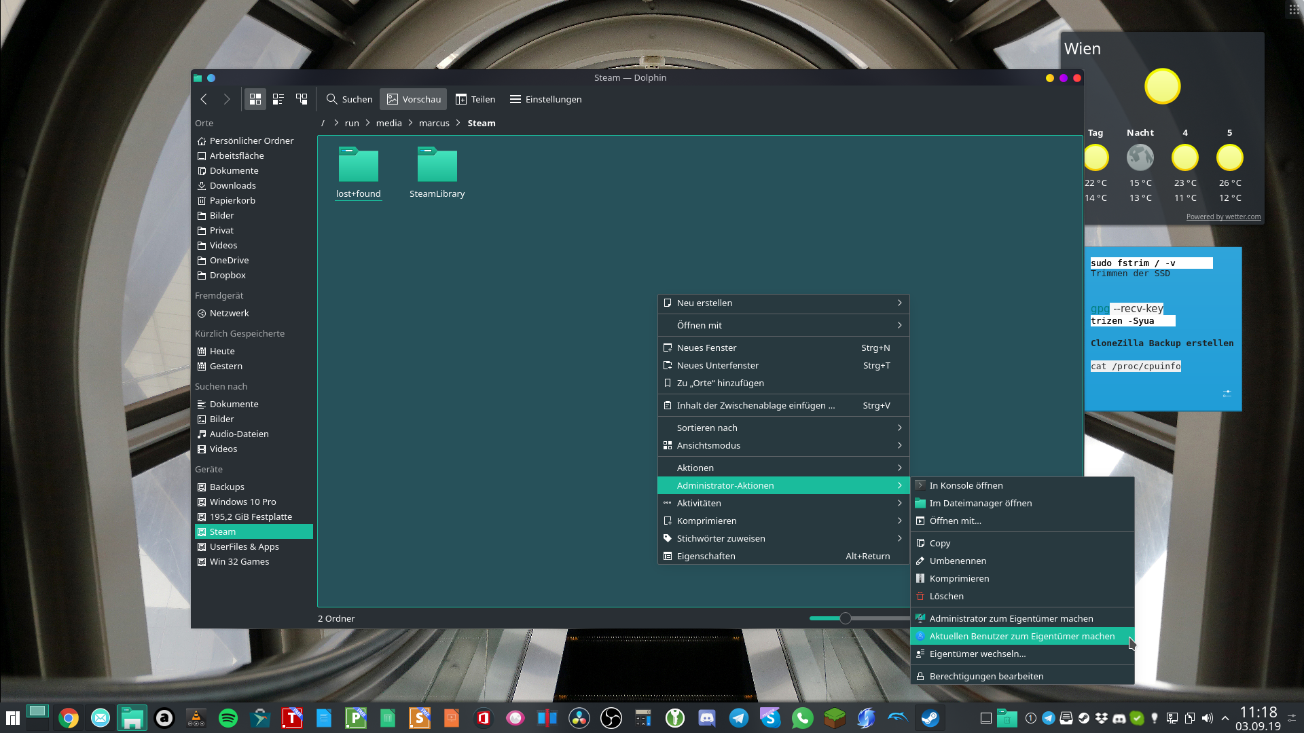
Task: Toggle the Vorschau preview button
Action: pyautogui.click(x=414, y=99)
